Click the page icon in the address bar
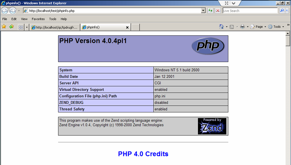Screen dimensions: 291x165 (x=26, y=11)
